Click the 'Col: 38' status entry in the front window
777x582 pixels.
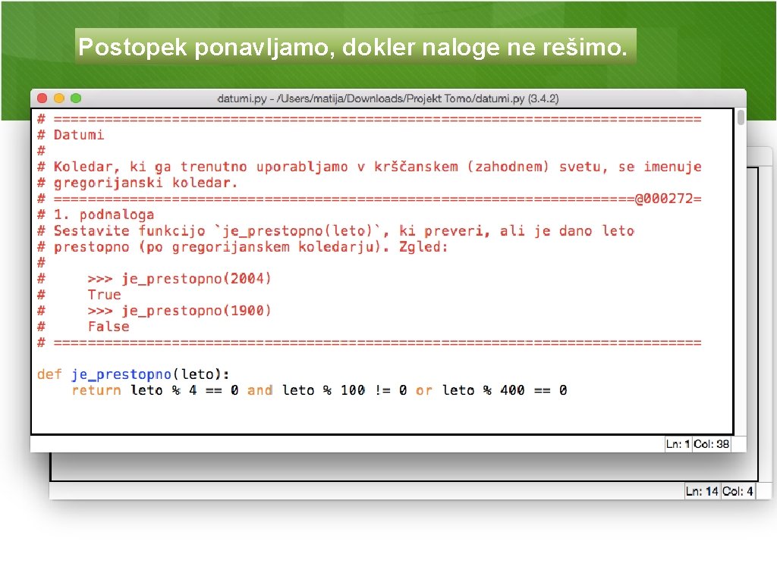pos(711,444)
